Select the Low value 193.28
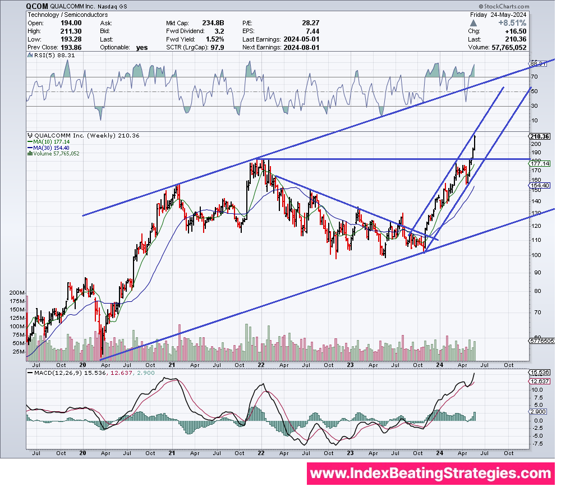Image resolution: width=561 pixels, height=491 pixels. tap(71, 39)
